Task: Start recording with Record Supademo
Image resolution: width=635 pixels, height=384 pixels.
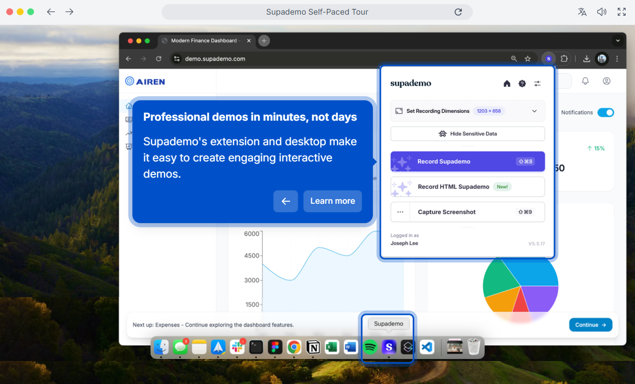Action: pyautogui.click(x=468, y=161)
